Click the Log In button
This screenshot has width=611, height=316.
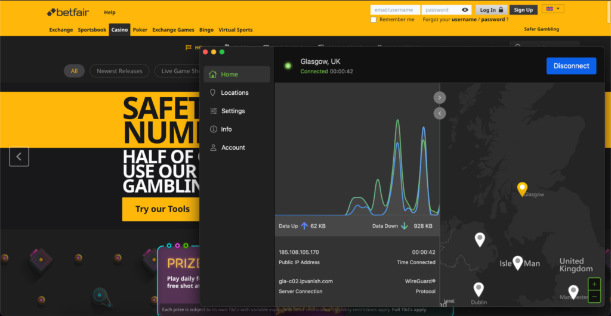492,10
